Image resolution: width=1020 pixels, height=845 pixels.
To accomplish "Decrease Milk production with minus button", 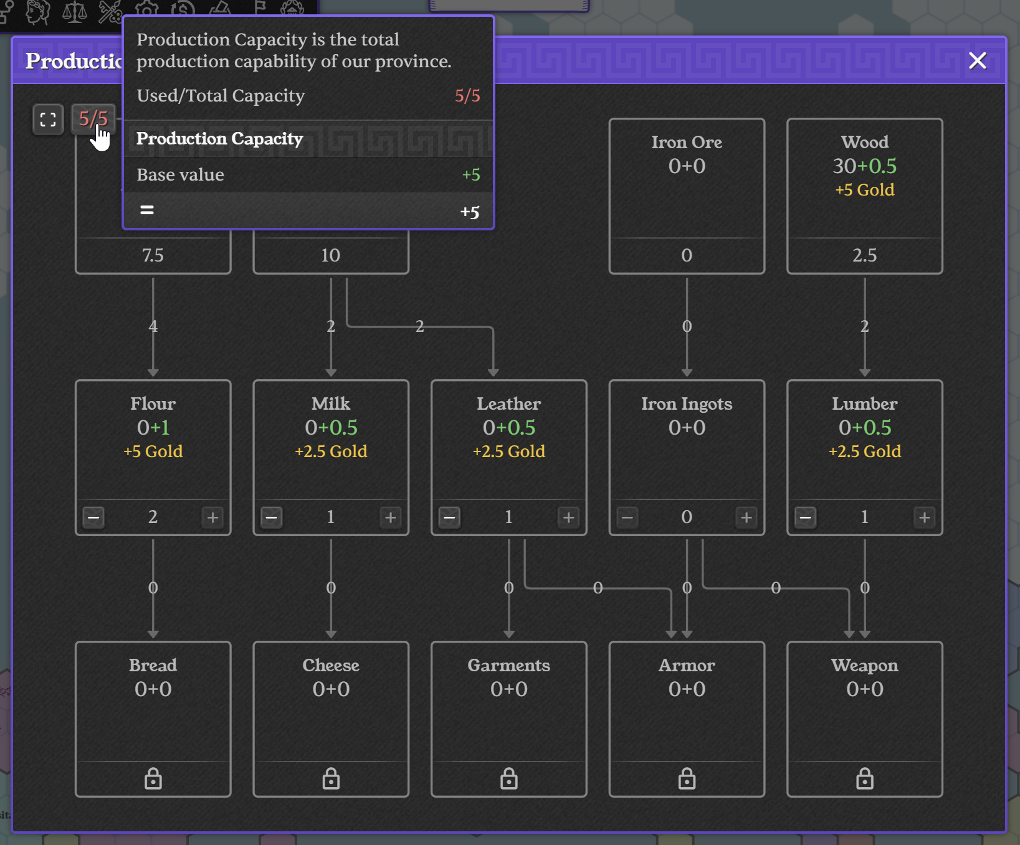I will click(272, 517).
